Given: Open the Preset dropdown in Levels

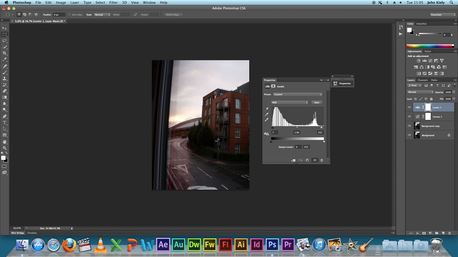Looking at the screenshot, I should [x=298, y=94].
